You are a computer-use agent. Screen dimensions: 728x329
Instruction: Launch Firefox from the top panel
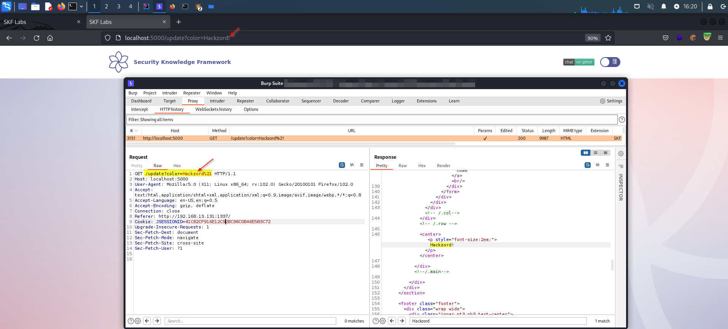61,6
